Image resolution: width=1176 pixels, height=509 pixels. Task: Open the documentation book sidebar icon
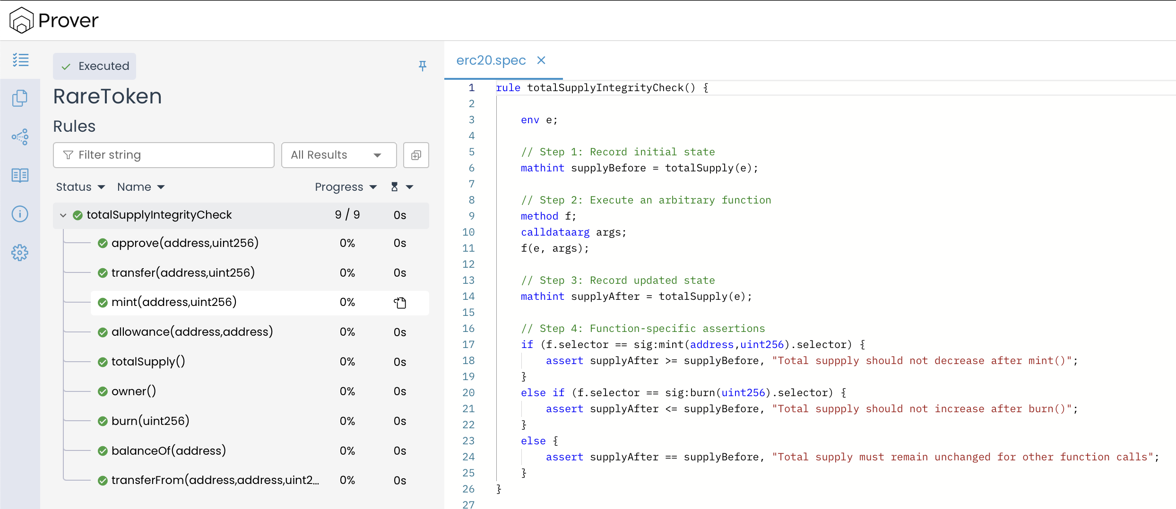[x=20, y=176]
